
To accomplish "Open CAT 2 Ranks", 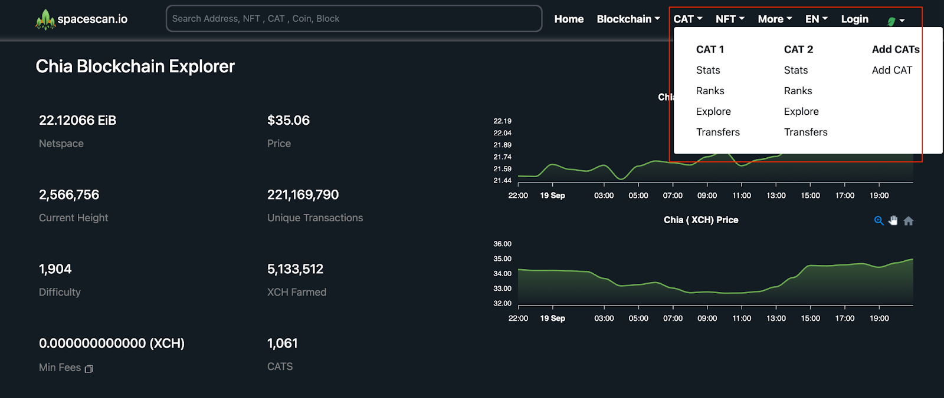I will (x=798, y=91).
